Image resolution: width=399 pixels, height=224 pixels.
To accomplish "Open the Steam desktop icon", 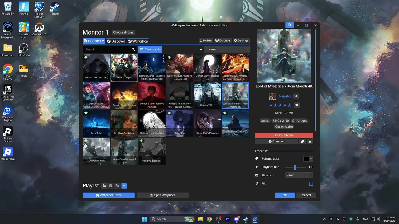I will point(55,8).
